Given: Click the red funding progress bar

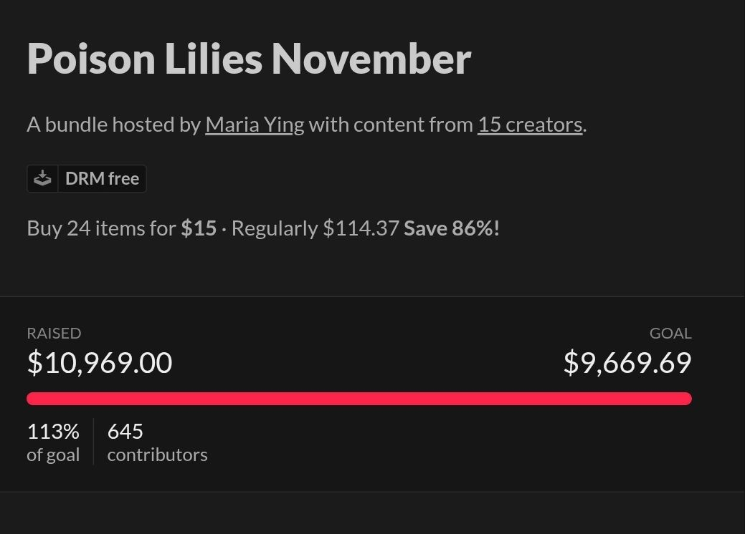Looking at the screenshot, I should click(359, 399).
